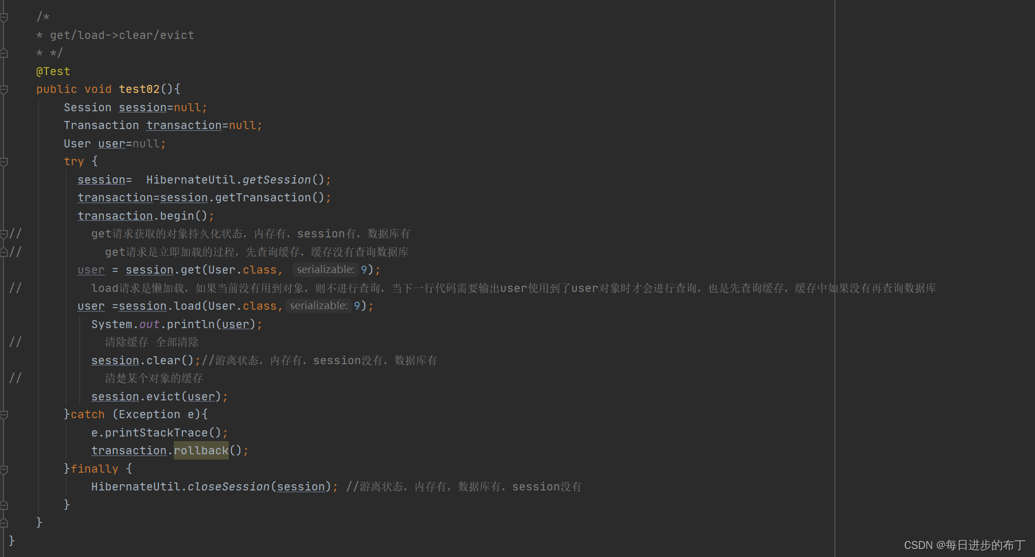Click "Session" type in the session=null declaration

coord(88,107)
